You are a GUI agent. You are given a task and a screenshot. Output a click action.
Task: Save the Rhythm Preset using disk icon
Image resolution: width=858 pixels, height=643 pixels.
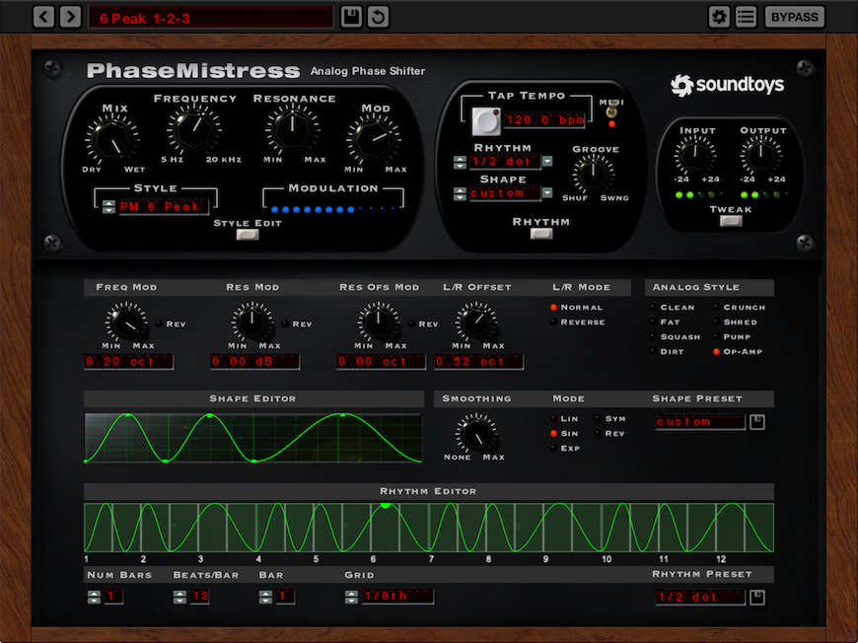tap(756, 597)
